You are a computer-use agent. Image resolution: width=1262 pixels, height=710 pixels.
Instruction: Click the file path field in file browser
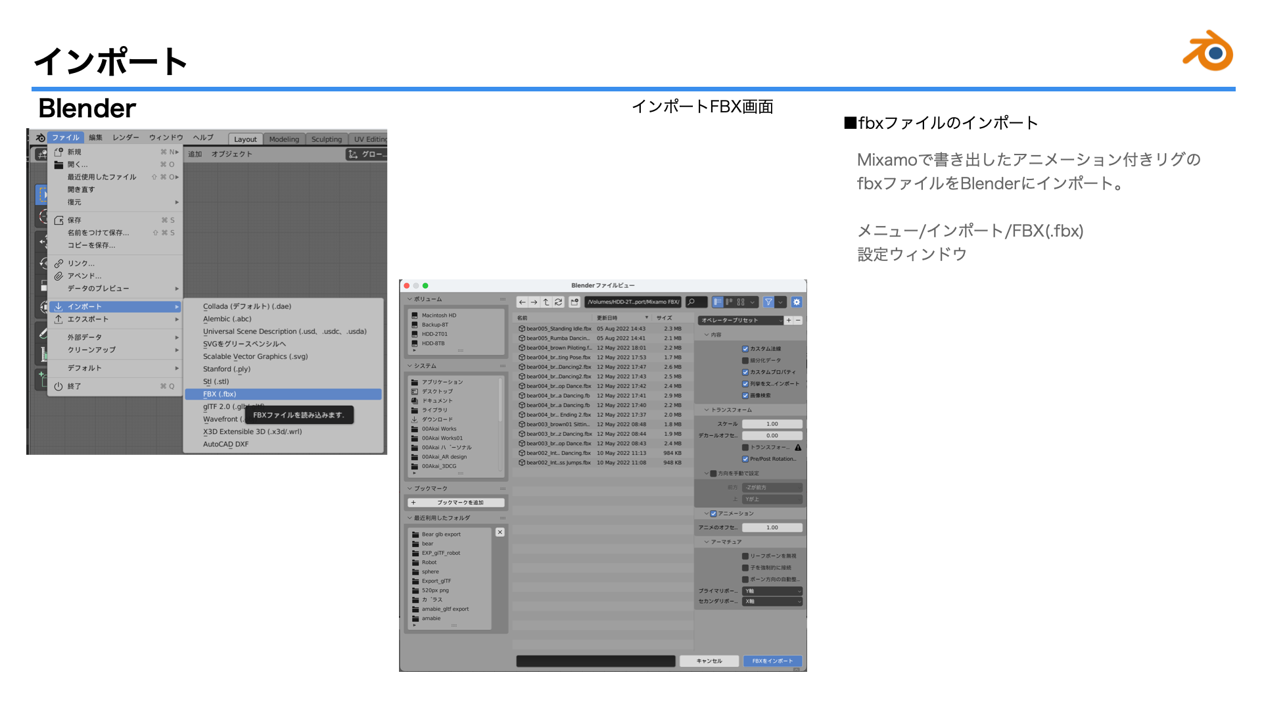tap(633, 302)
